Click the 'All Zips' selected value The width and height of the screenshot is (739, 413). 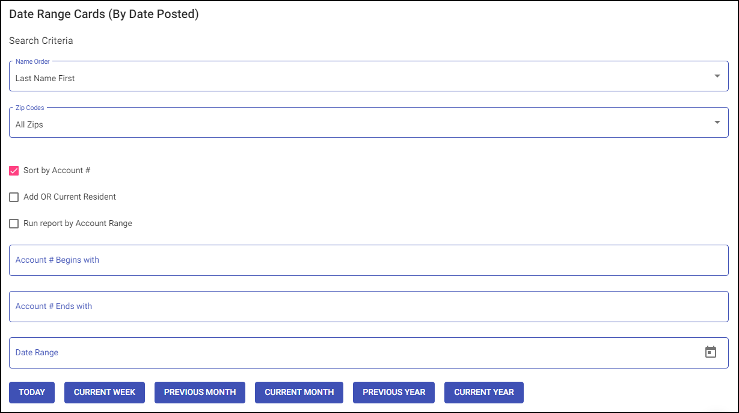(29, 124)
